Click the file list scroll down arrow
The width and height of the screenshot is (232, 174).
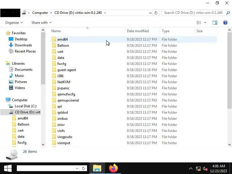pyautogui.click(x=229, y=145)
